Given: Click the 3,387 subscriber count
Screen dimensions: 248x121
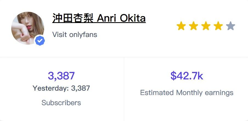Looking at the screenshot, I should 61,76.
